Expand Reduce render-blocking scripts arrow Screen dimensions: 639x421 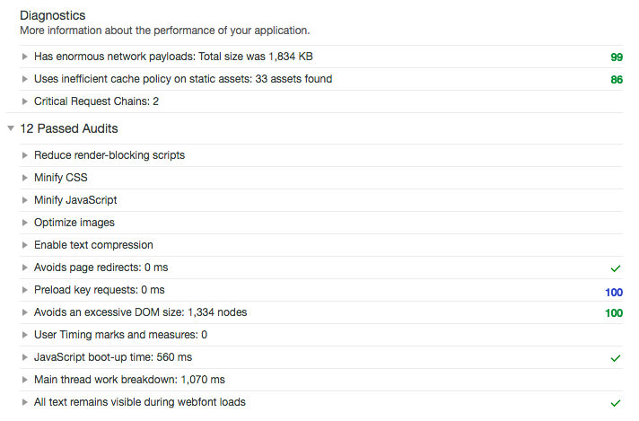tap(25, 155)
